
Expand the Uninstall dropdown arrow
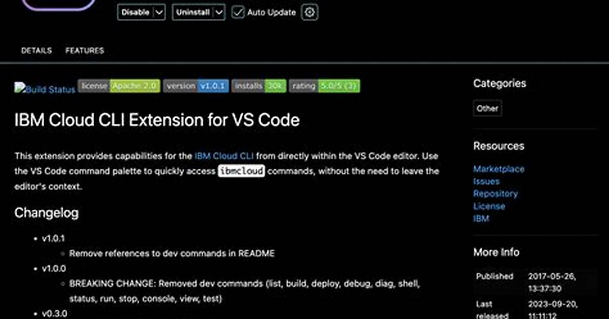(x=219, y=12)
